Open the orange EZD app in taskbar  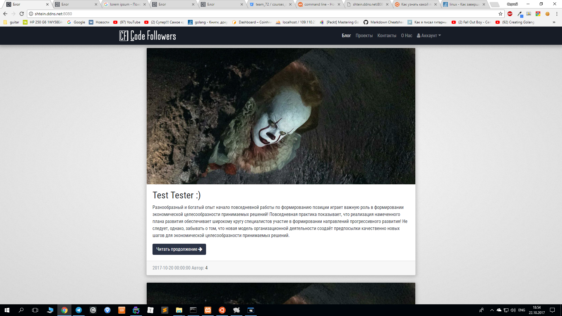122,310
